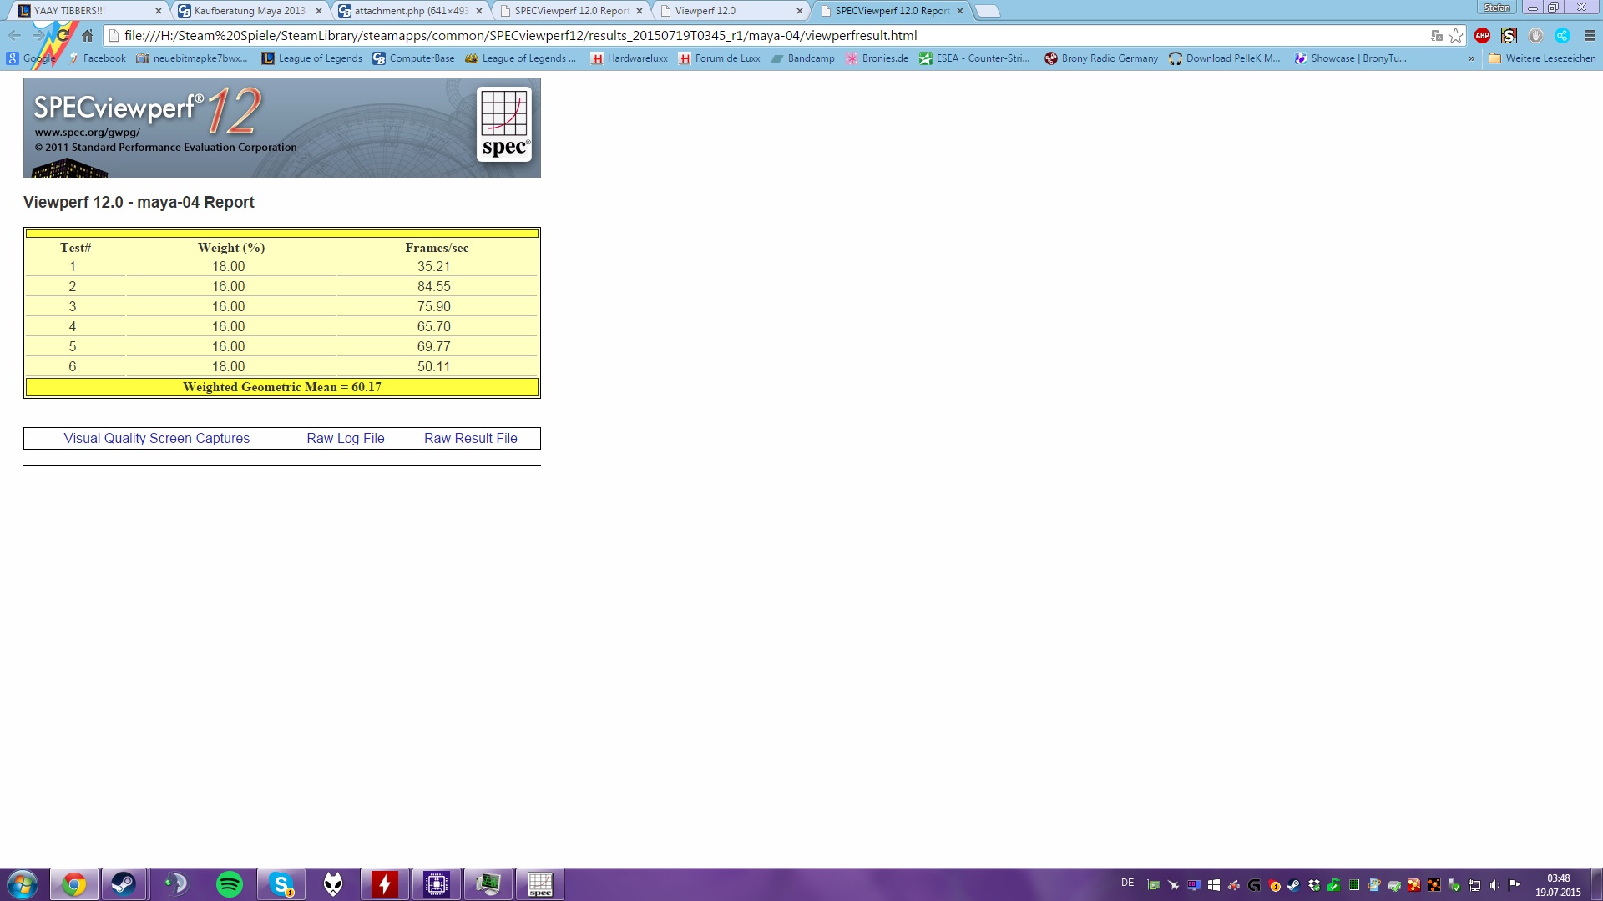This screenshot has height=901, width=1603.
Task: Open foobar2000 from the taskbar
Action: [x=333, y=884]
